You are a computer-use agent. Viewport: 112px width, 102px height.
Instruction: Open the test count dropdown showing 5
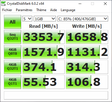[27, 19]
